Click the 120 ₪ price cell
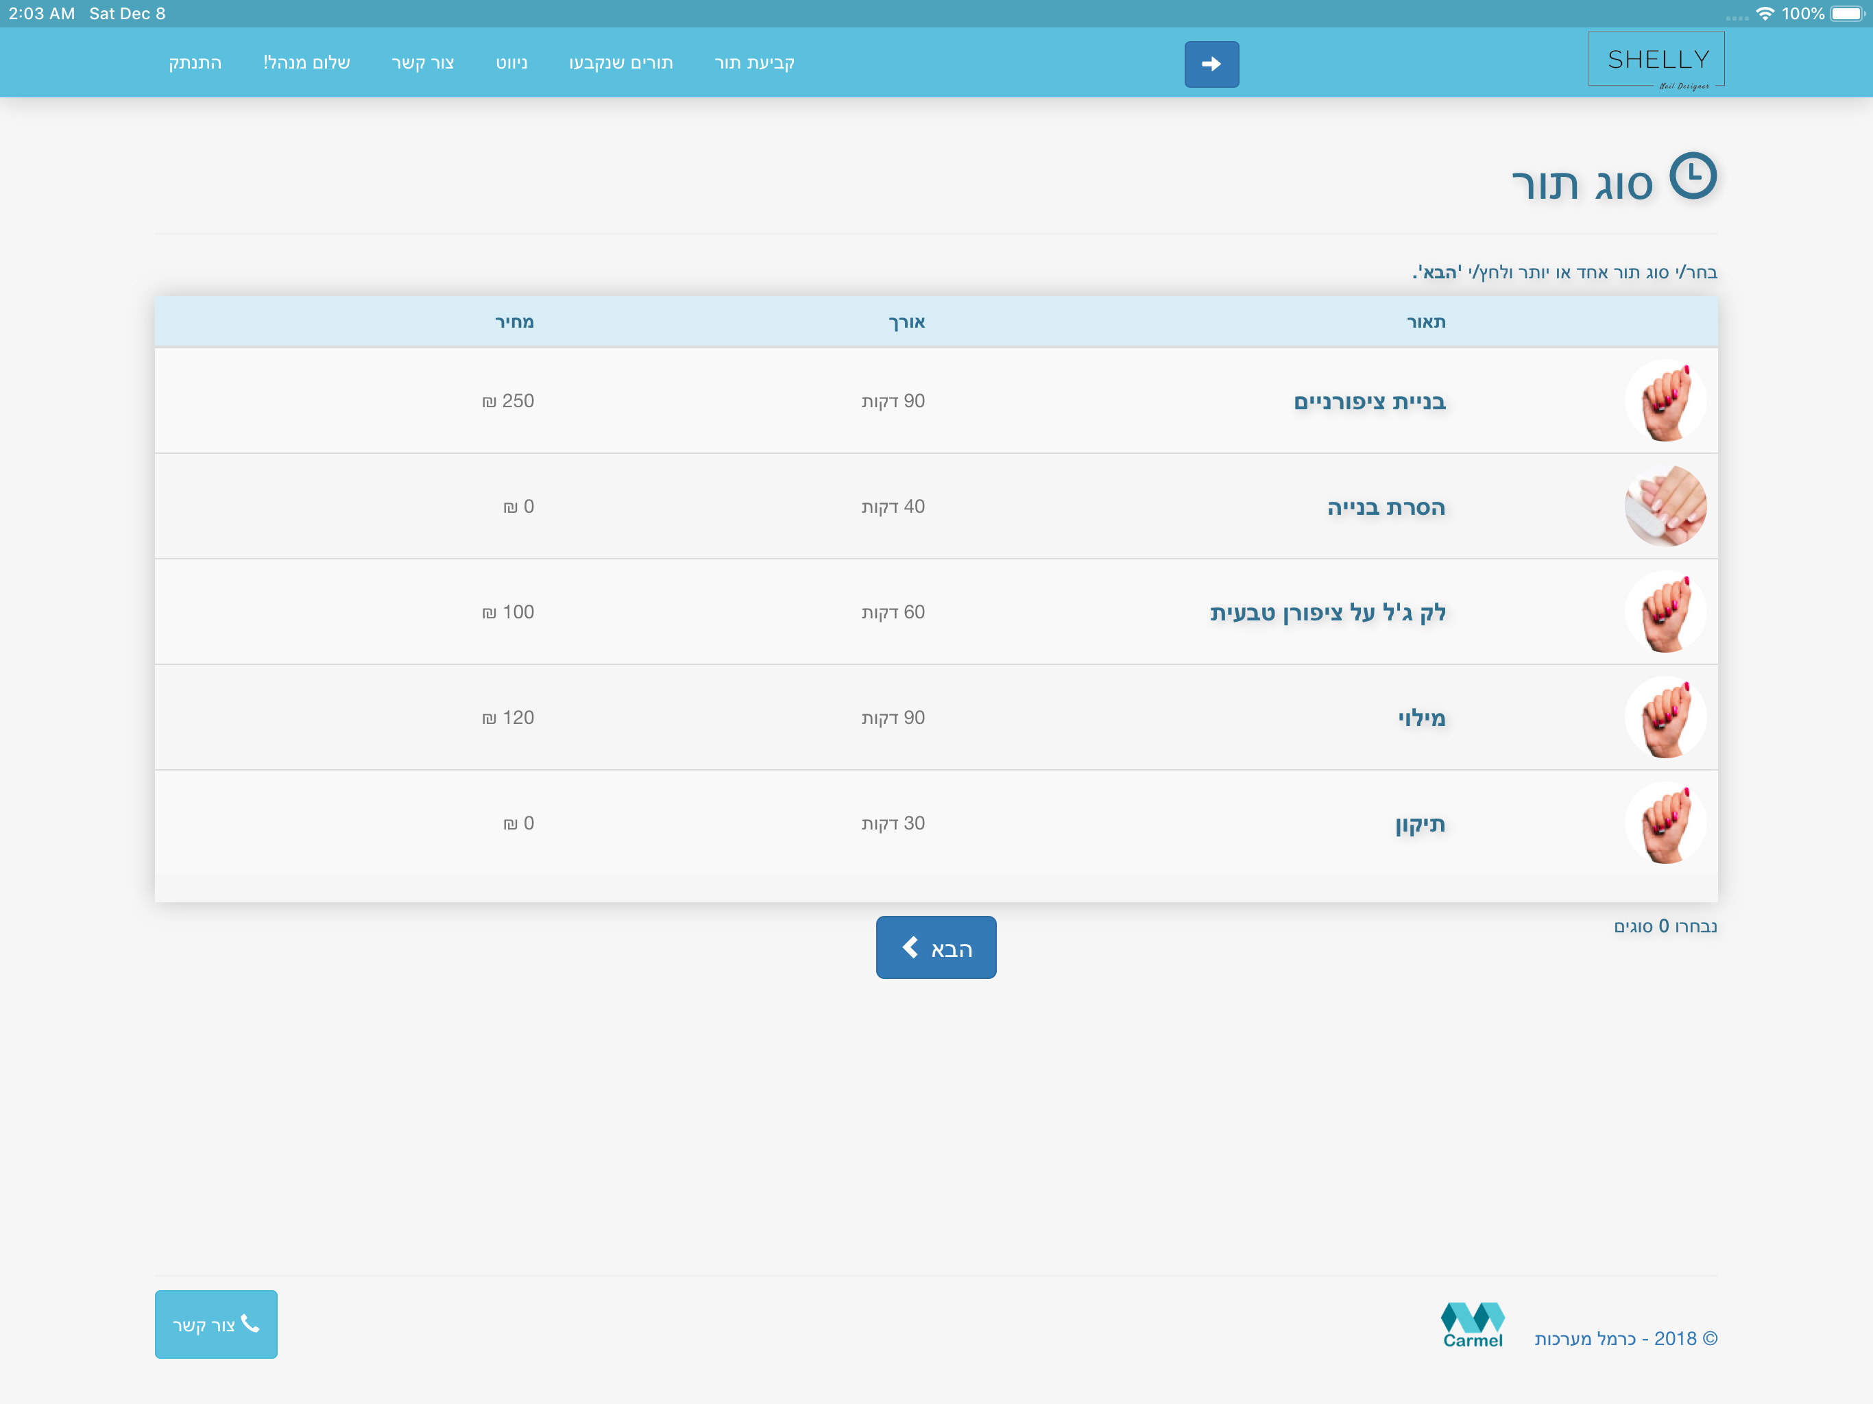Image resolution: width=1873 pixels, height=1404 pixels. pos(507,717)
